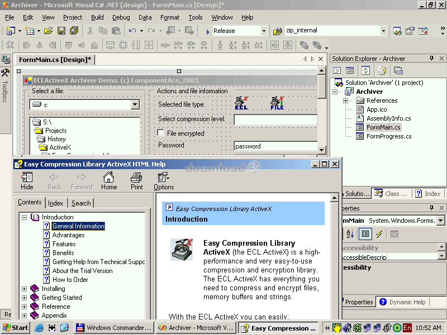Image resolution: width=447 pixels, height=335 pixels.
Task: Switch to the Index tab in Help
Action: 55,203
